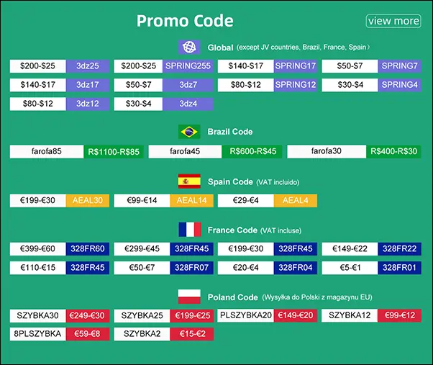Click the PLSZYBKA20 code field
This screenshot has width=433, height=365.
[x=245, y=315]
